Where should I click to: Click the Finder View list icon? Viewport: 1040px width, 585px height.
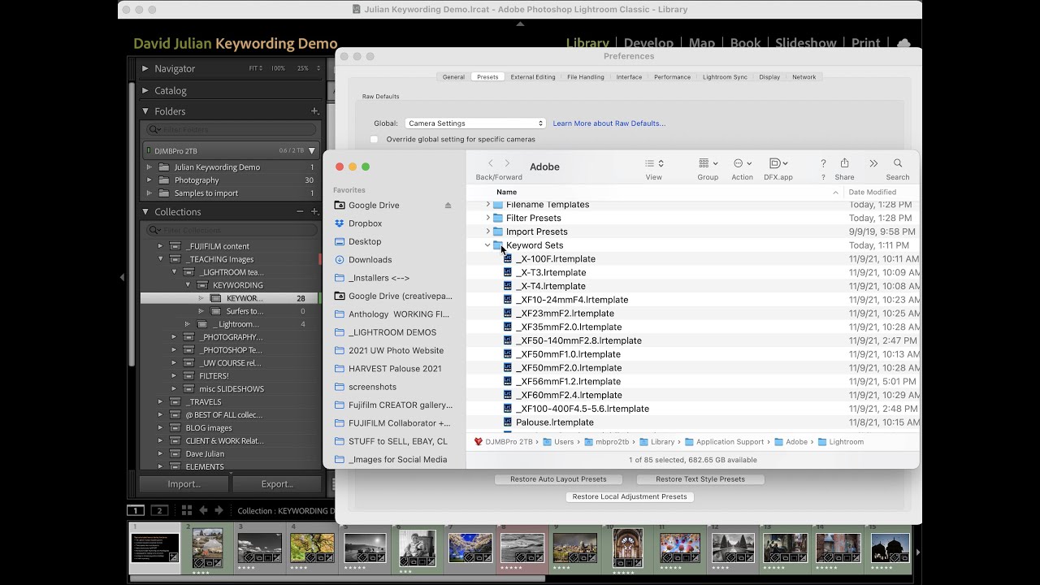pyautogui.click(x=654, y=163)
